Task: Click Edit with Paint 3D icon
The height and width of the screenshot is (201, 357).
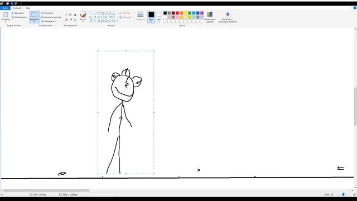Action: [x=228, y=15]
